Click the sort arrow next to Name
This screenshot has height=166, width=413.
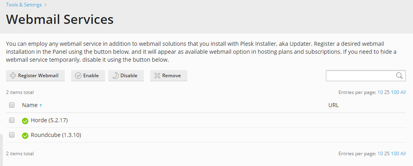pyautogui.click(x=41, y=105)
